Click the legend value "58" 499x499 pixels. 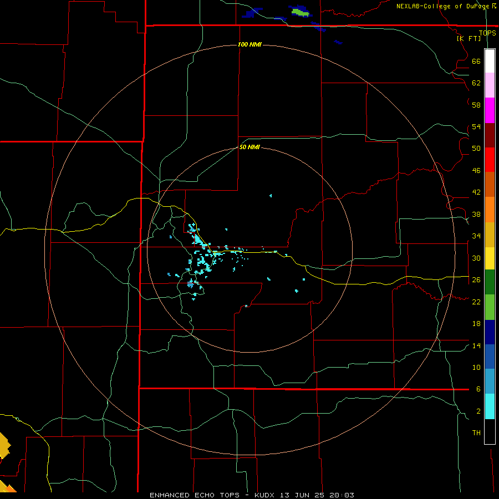coord(476,105)
